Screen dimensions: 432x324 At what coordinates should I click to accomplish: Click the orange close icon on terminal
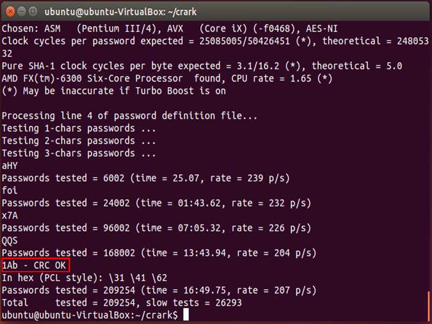click(9, 10)
